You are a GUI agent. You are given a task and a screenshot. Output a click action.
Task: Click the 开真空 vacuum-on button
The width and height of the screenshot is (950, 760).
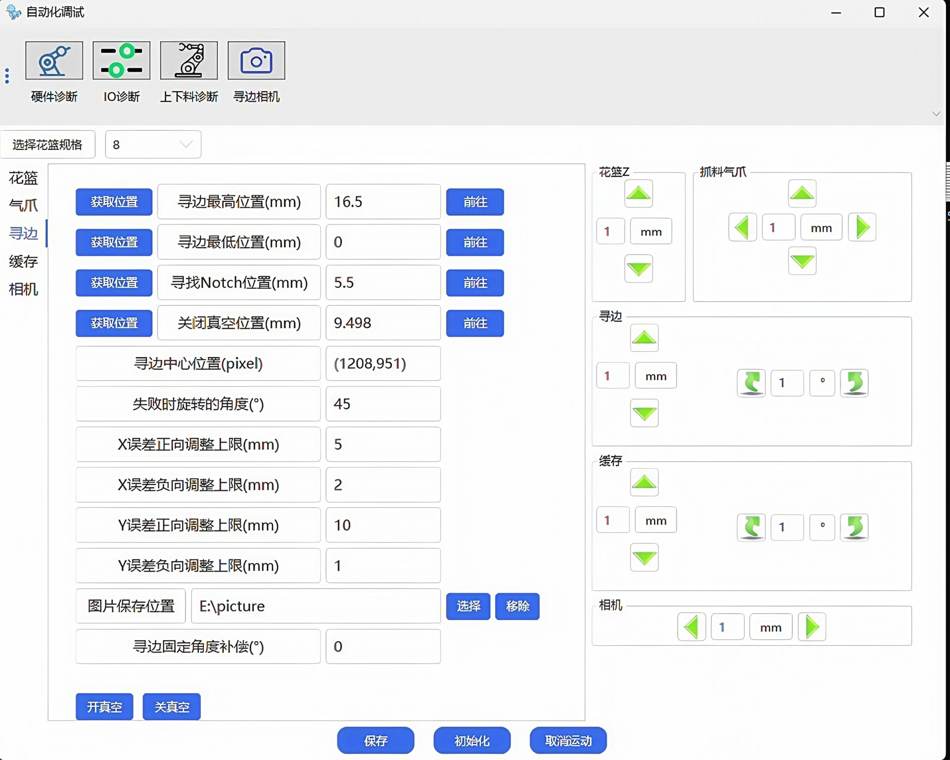click(104, 707)
